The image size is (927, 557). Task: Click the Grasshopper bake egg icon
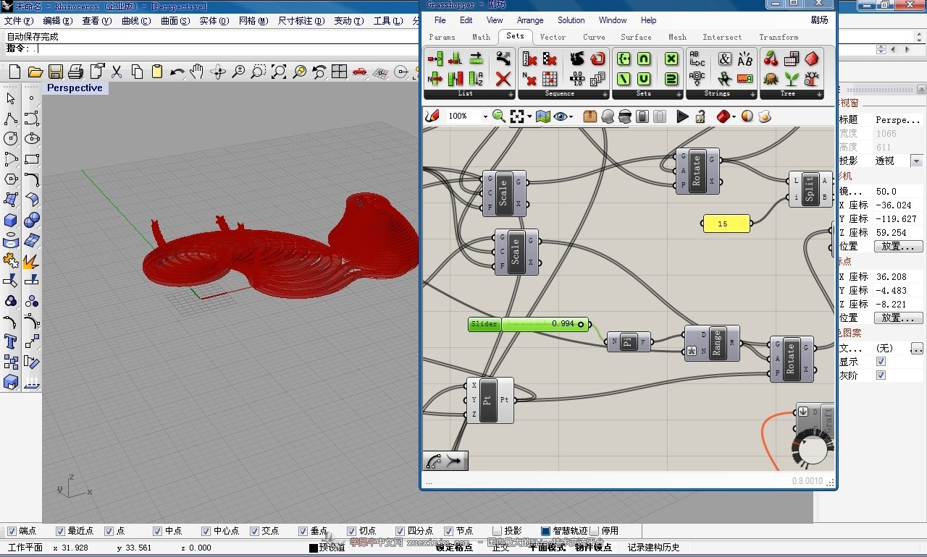point(766,116)
